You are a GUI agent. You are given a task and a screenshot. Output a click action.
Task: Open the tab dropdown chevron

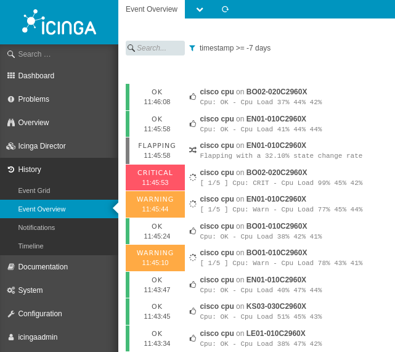tap(200, 9)
